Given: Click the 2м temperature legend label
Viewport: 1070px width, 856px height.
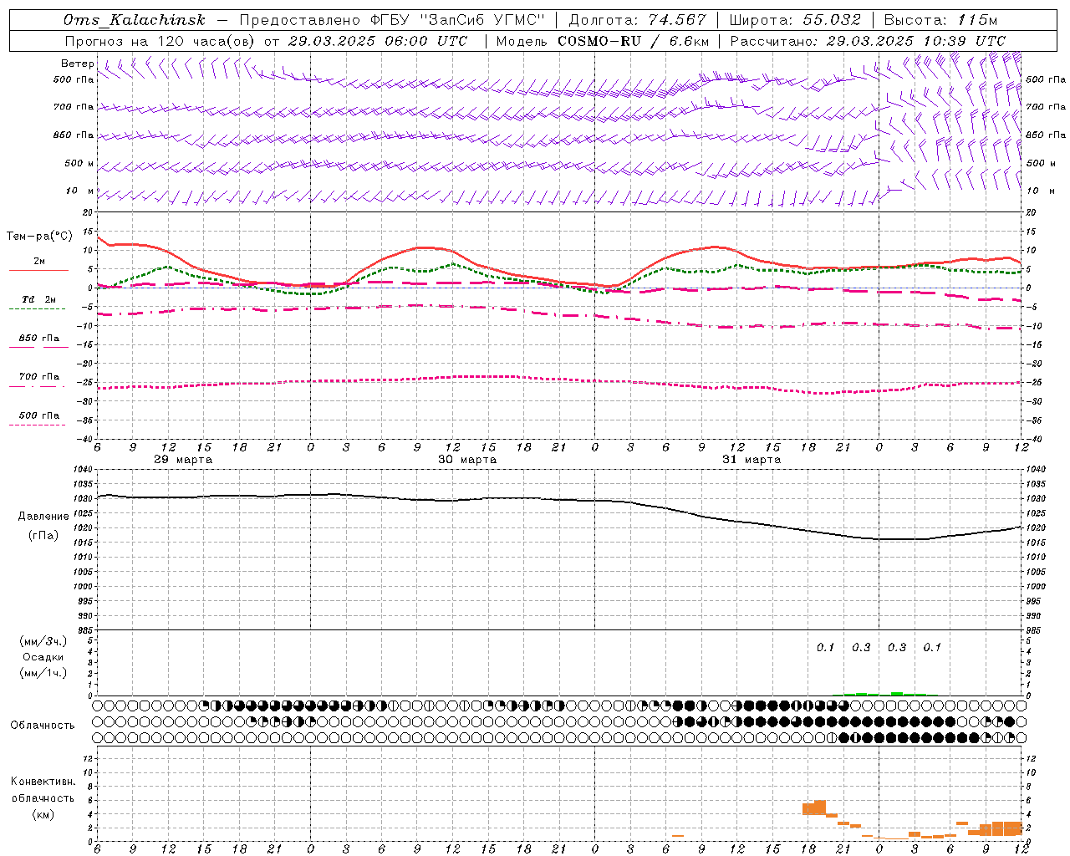Looking at the screenshot, I should tap(39, 261).
